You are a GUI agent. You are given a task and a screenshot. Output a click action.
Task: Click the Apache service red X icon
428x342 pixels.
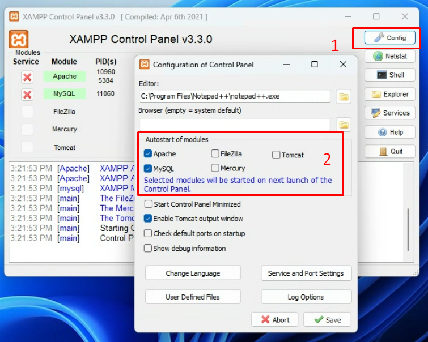point(27,77)
